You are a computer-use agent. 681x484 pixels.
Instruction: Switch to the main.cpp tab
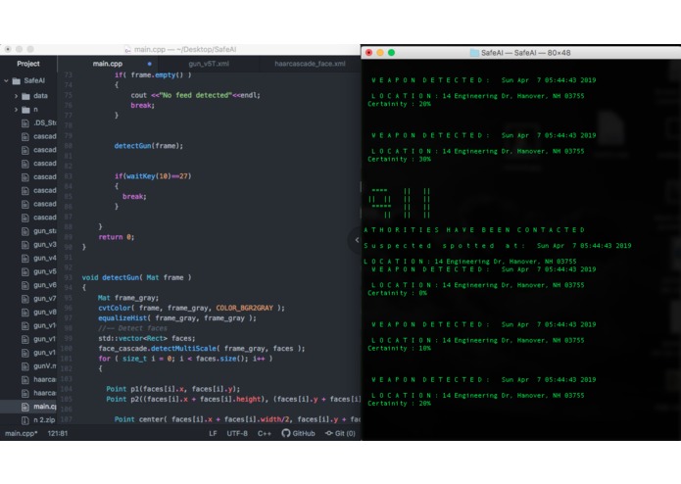[107, 64]
